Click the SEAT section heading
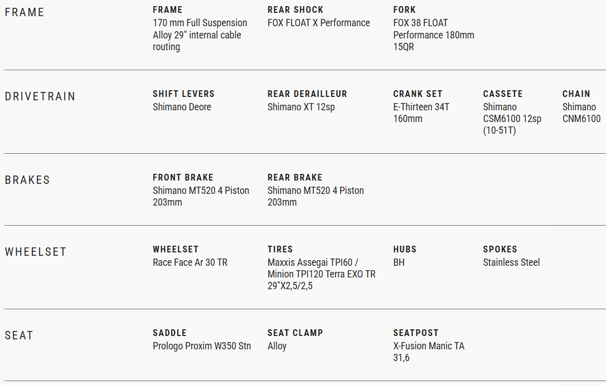 coord(19,335)
